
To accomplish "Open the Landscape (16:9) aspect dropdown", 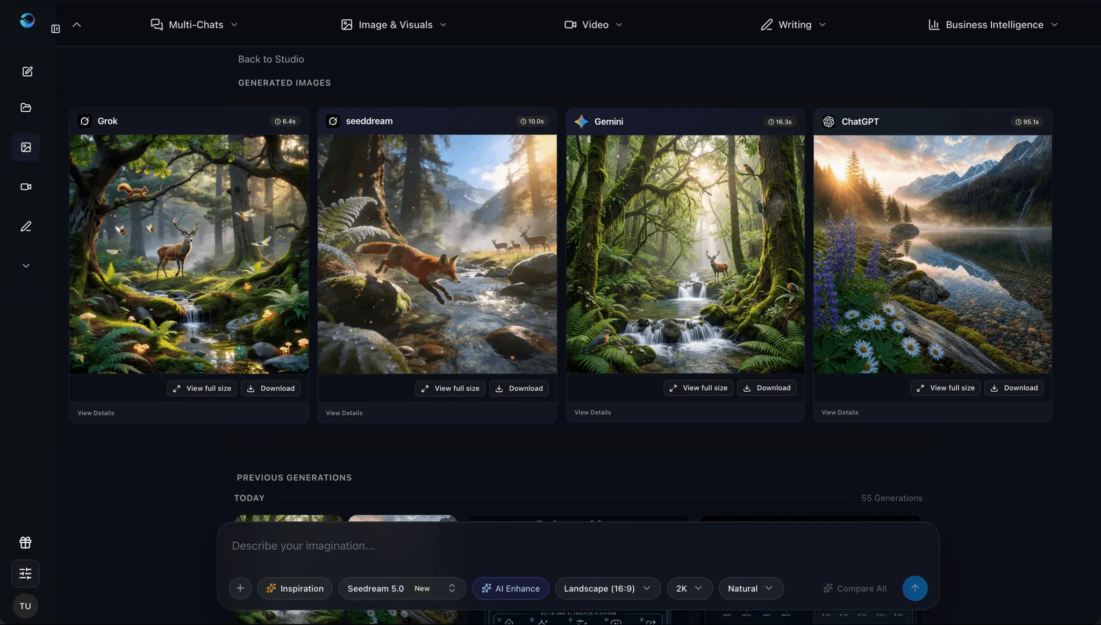I will pos(607,588).
